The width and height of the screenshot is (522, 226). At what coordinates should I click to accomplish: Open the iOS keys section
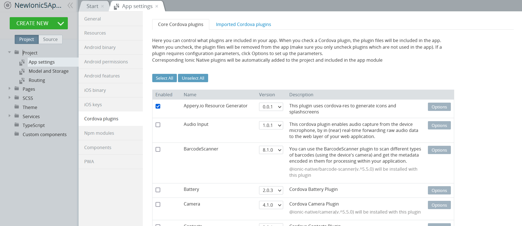click(111, 105)
